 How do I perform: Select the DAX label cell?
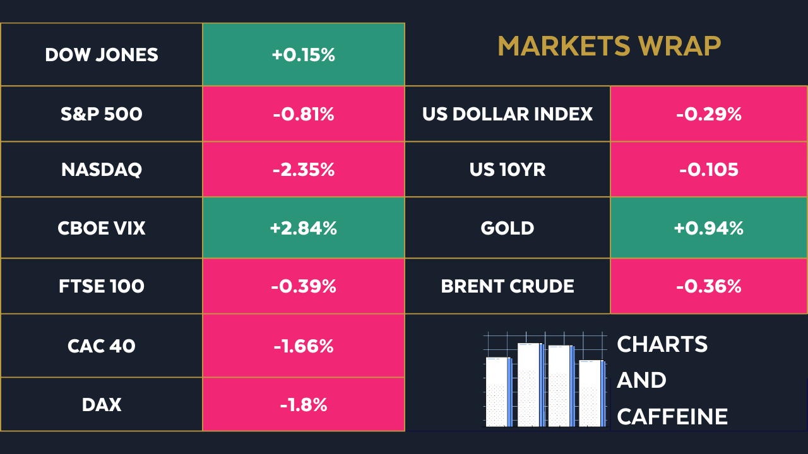click(x=102, y=404)
